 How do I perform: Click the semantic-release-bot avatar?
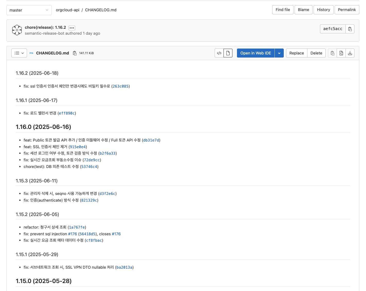[x=17, y=30]
